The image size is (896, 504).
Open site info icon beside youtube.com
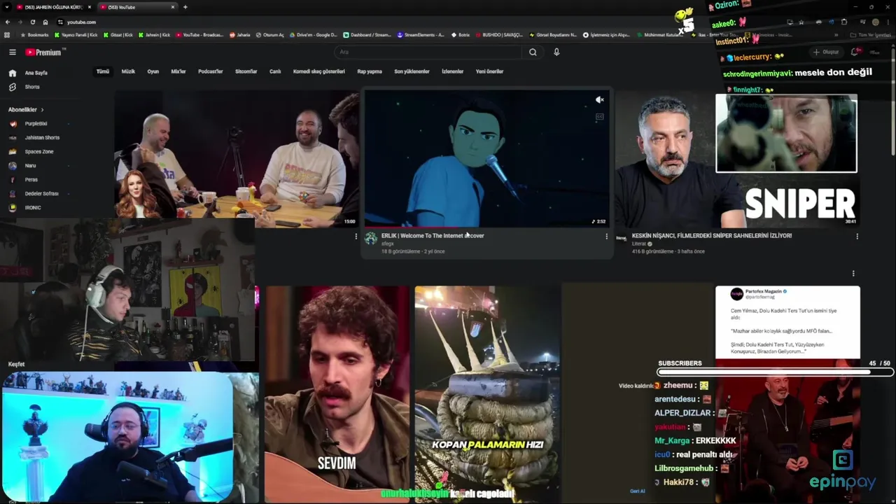pos(60,22)
